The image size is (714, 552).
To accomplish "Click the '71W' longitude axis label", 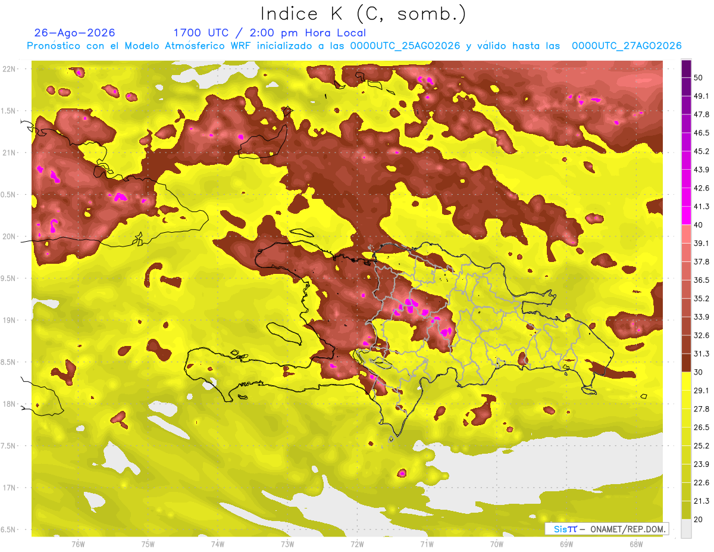I will (427, 544).
